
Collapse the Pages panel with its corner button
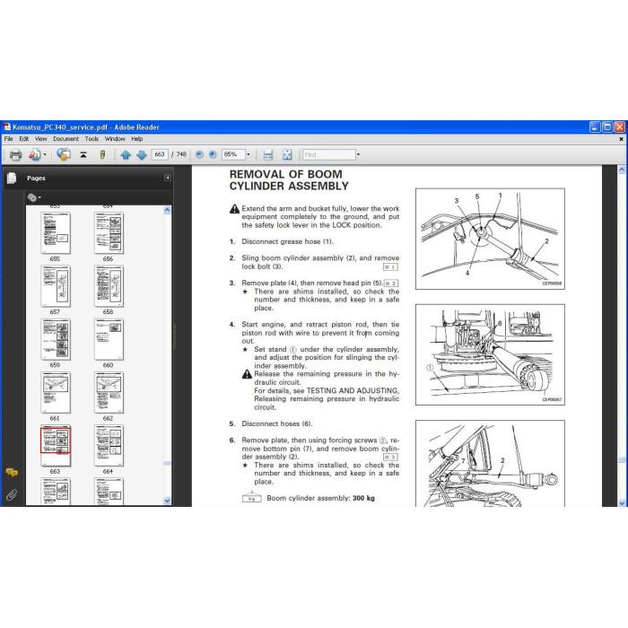[168, 178]
